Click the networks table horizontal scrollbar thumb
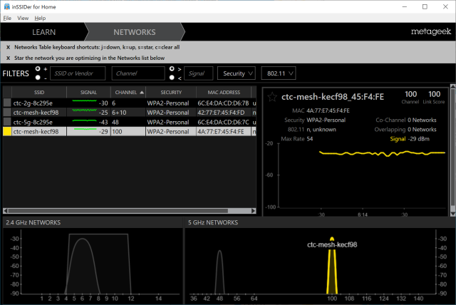 tap(118, 210)
